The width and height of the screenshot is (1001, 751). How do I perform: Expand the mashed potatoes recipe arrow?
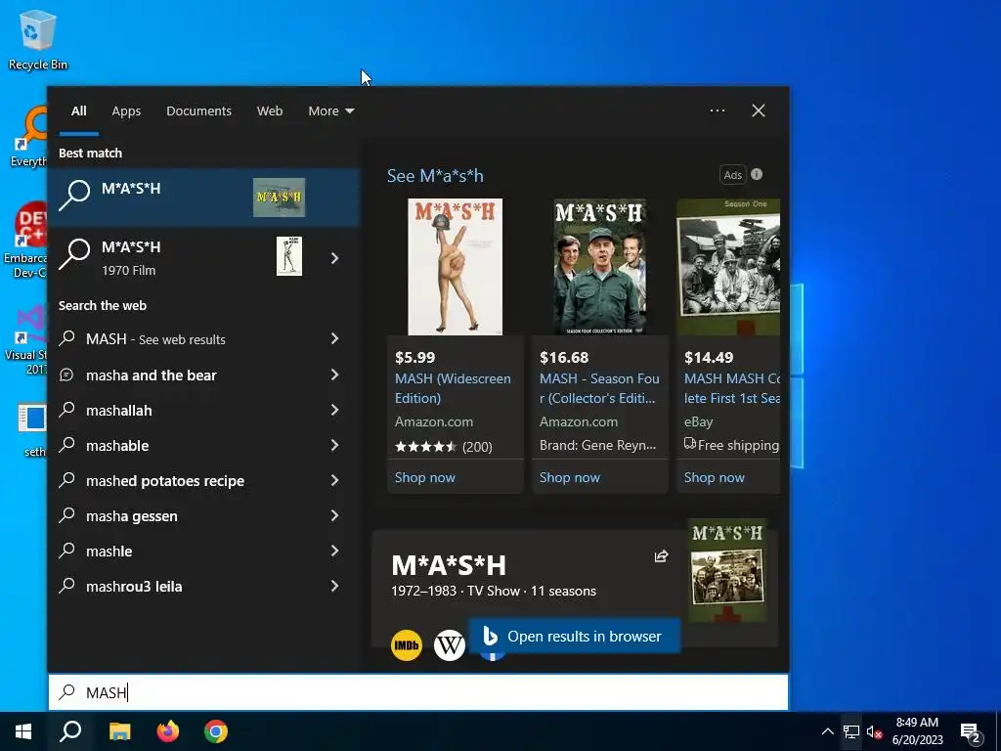[334, 480]
